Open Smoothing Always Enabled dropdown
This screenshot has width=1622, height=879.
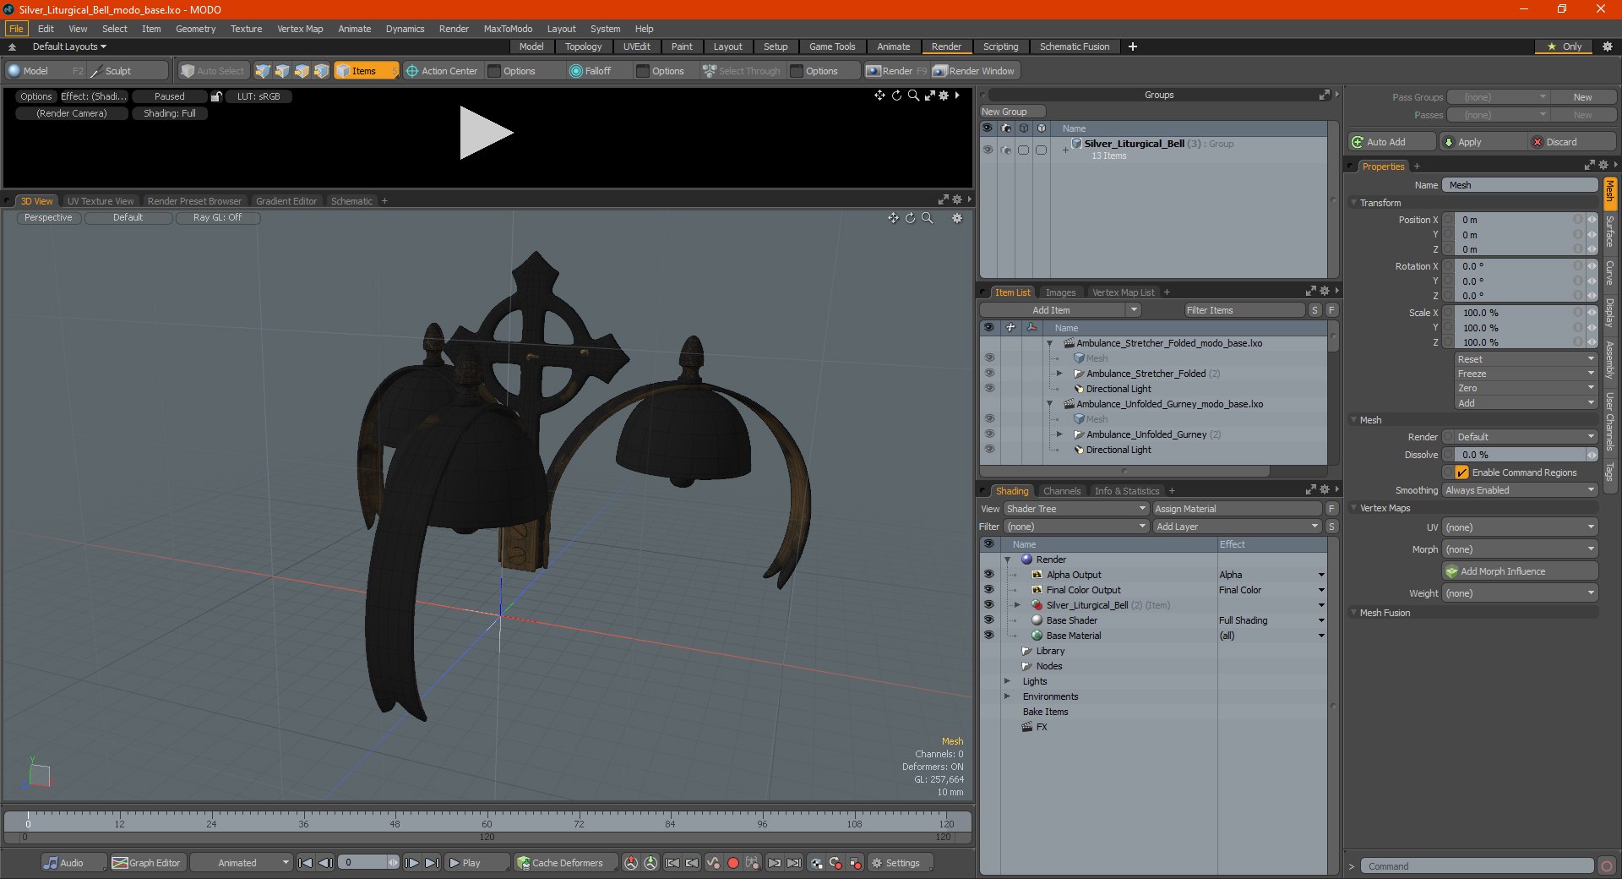tap(1520, 490)
